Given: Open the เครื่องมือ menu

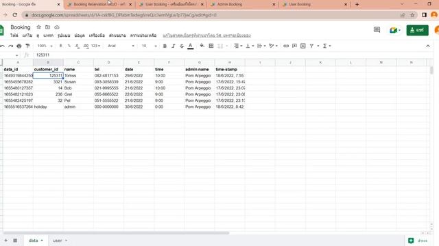Looking at the screenshot, I should point(97,36).
